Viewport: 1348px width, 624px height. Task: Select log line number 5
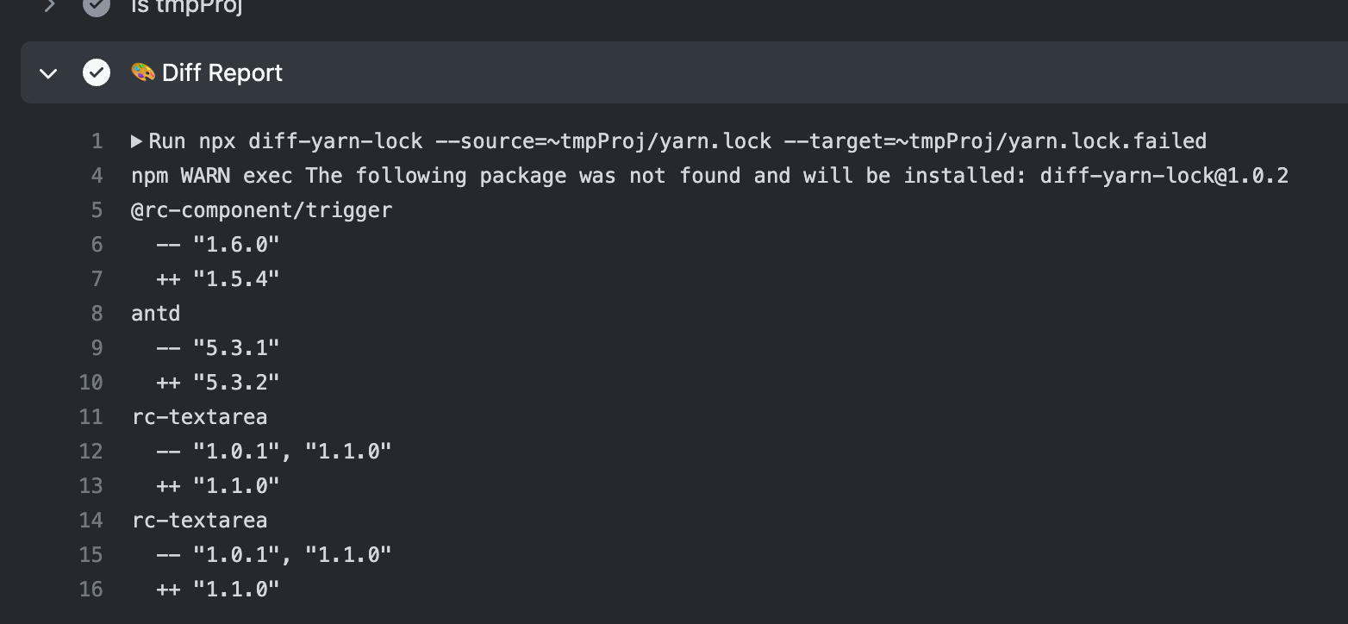point(97,210)
